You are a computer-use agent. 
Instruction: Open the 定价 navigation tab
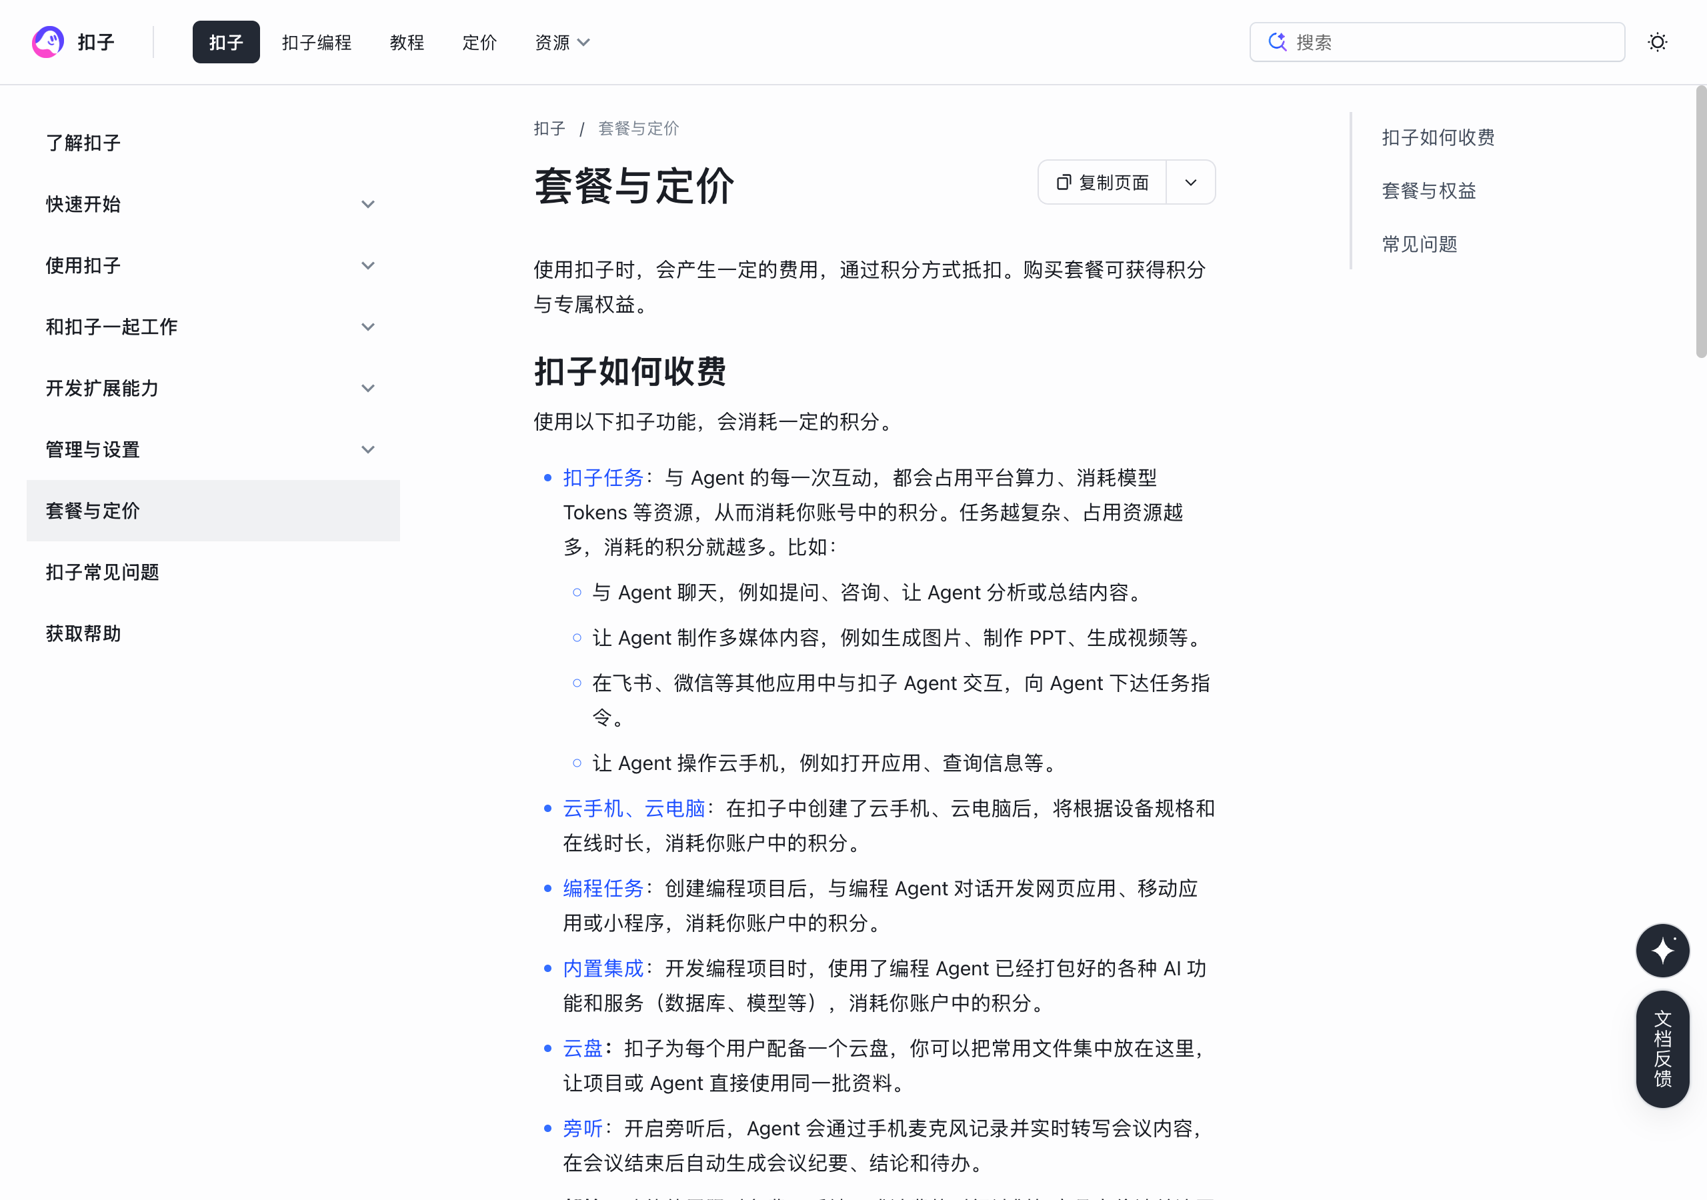(479, 43)
